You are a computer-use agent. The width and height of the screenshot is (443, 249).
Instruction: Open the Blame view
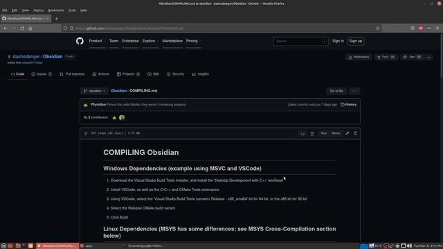pos(336,133)
